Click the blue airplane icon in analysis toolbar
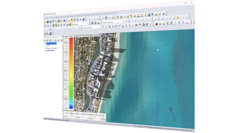 [x=152, y=14]
